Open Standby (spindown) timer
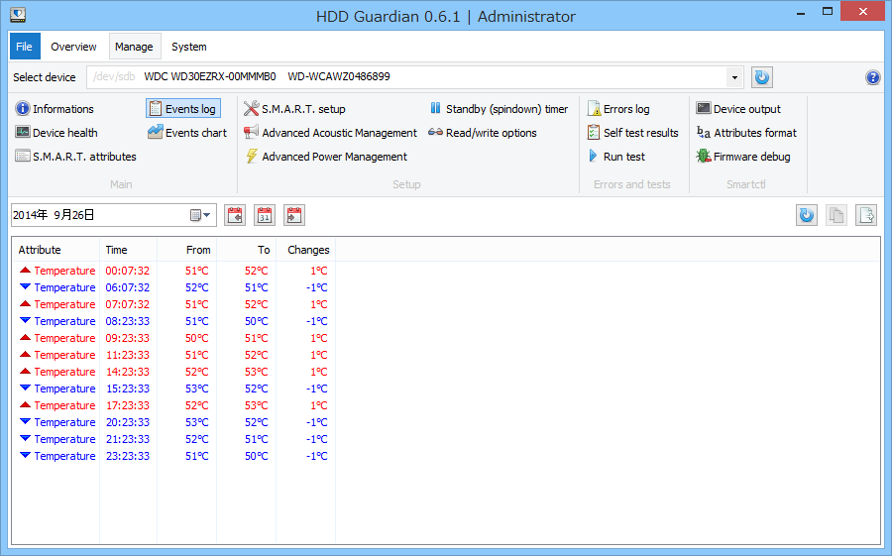This screenshot has width=892, height=556. pos(499,109)
